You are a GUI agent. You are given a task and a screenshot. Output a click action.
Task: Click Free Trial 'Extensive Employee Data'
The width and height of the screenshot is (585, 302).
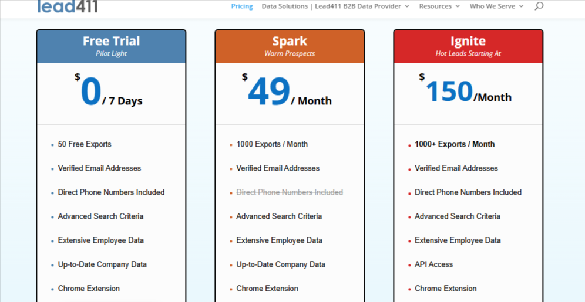[101, 240]
